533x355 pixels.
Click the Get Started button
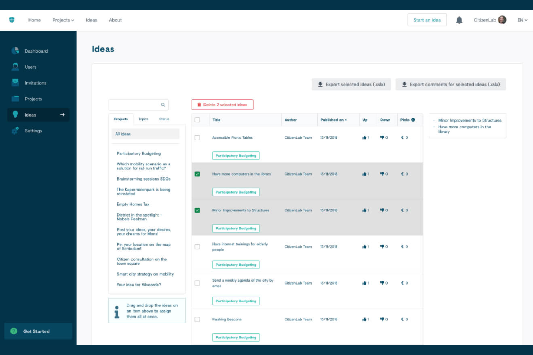pos(38,331)
